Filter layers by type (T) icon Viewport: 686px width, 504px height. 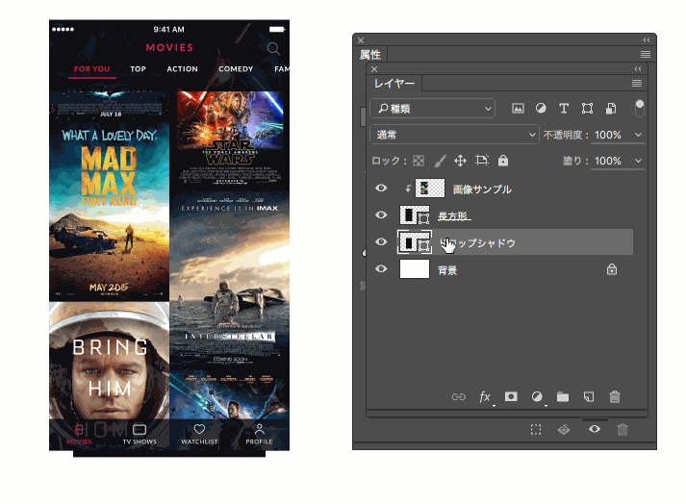click(564, 109)
